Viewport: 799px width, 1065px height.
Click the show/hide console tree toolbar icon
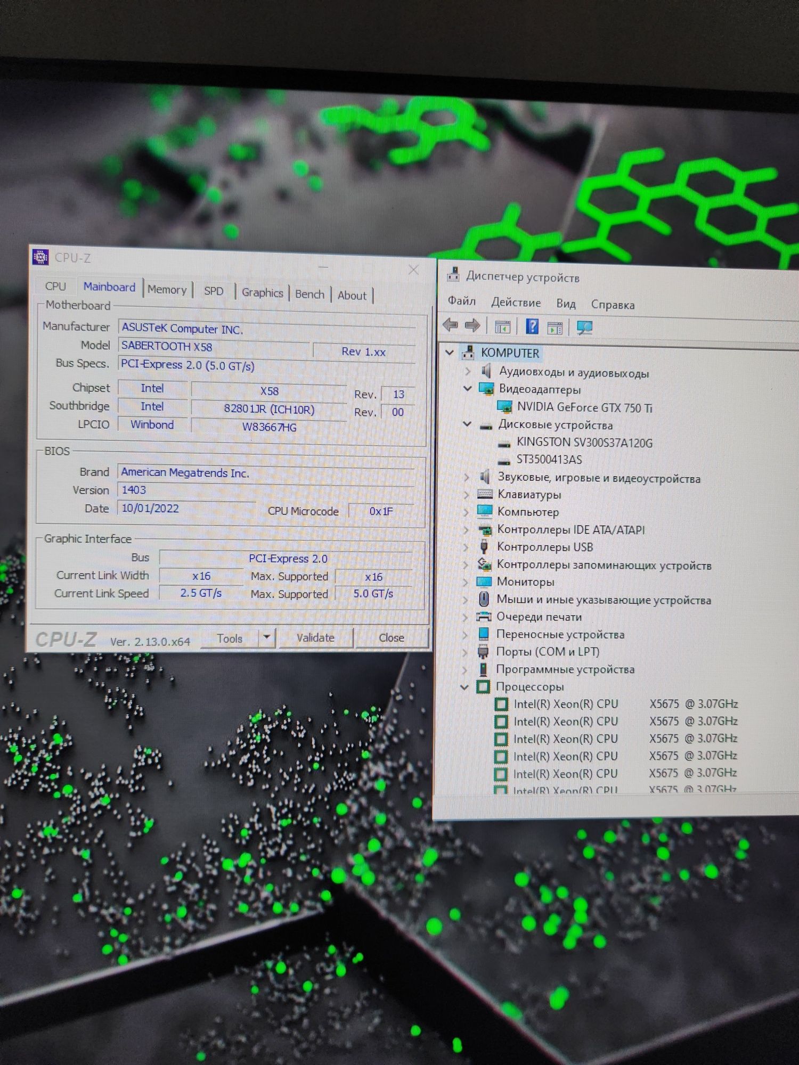pyautogui.click(x=502, y=327)
